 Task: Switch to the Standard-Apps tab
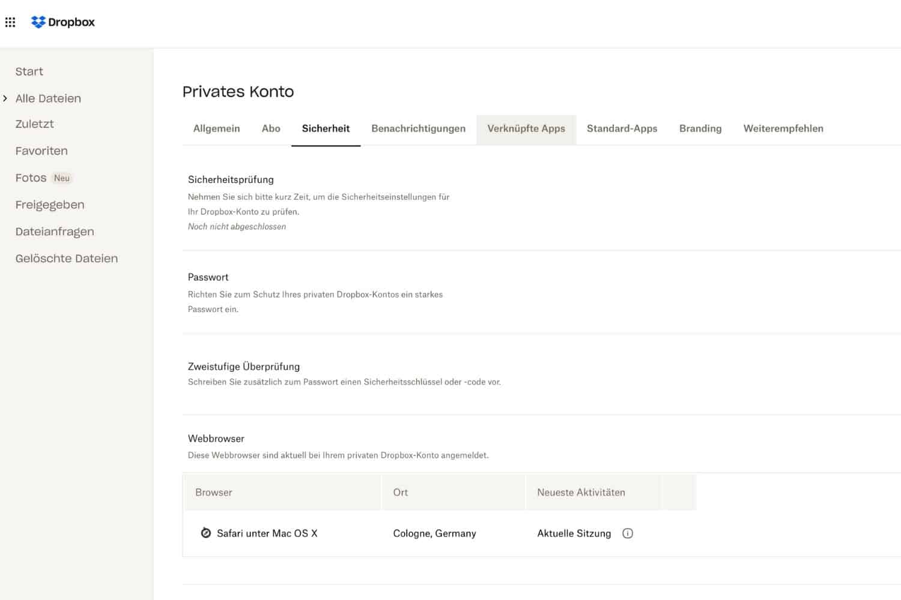622,128
